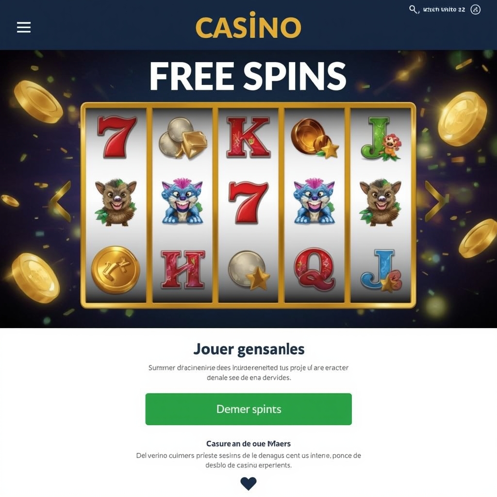This screenshot has height=497, width=497.
Task: Click the Casure an de oue Maers heading
Action: pyautogui.click(x=248, y=444)
